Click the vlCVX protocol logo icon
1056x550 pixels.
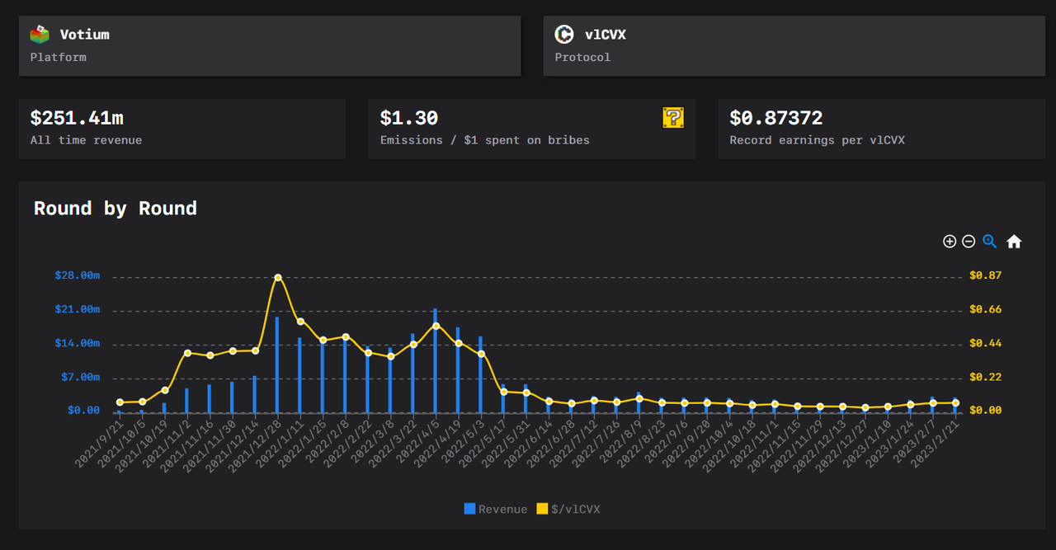coord(564,35)
